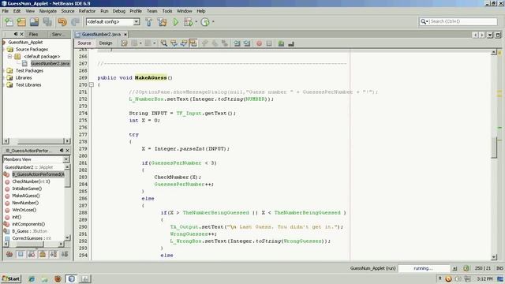Click the Build Main Project hammer icon
This screenshot has height=284, width=505.
149,22
